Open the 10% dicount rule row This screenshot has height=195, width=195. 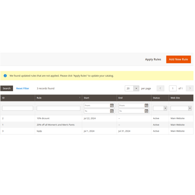43,118
